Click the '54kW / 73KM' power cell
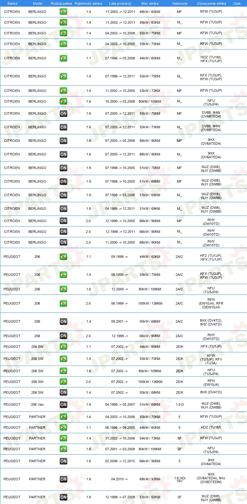247x504 pixels. pyautogui.click(x=150, y=438)
